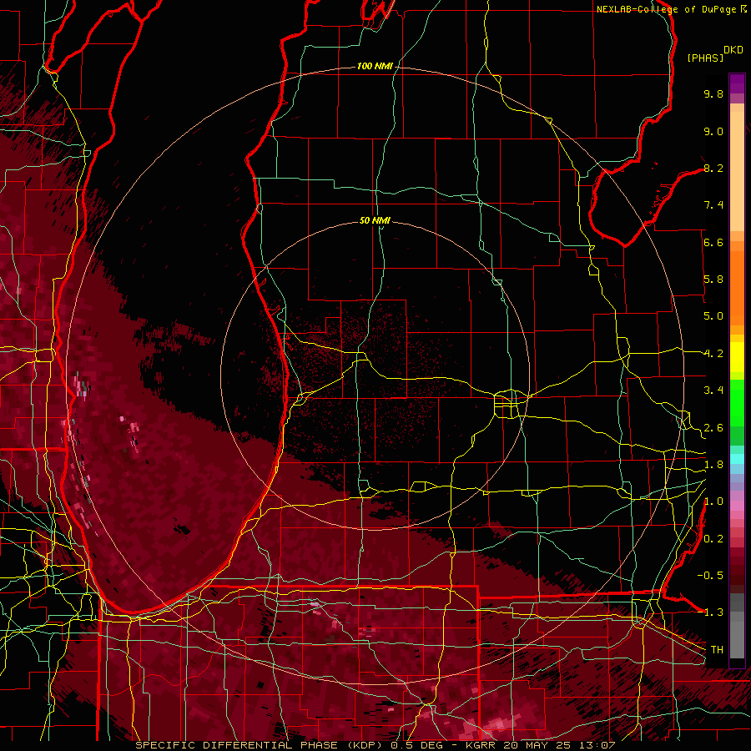The image size is (751, 751).
Task: Click the 8.2 value on the color scale
Action: pyautogui.click(x=713, y=168)
